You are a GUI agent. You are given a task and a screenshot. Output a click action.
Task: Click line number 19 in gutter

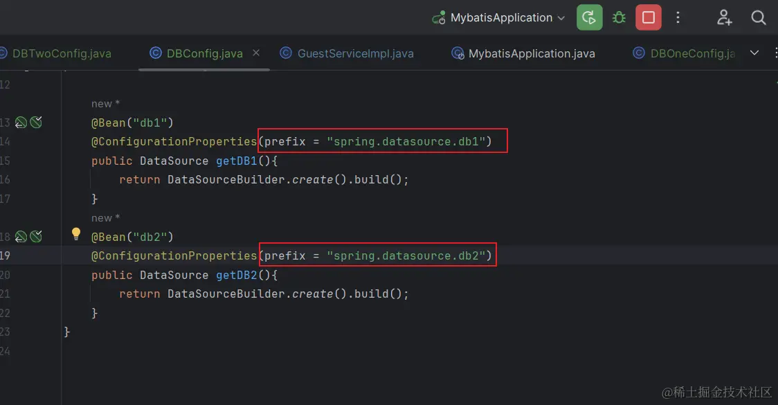5,255
